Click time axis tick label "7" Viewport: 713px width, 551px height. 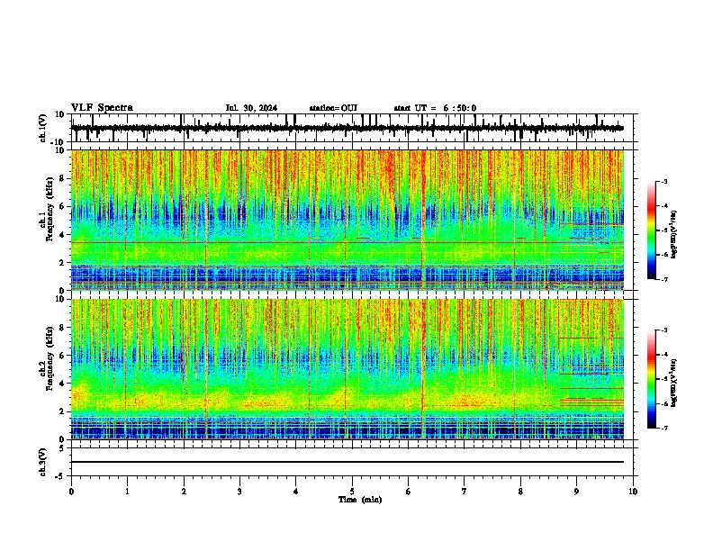pos(465,492)
